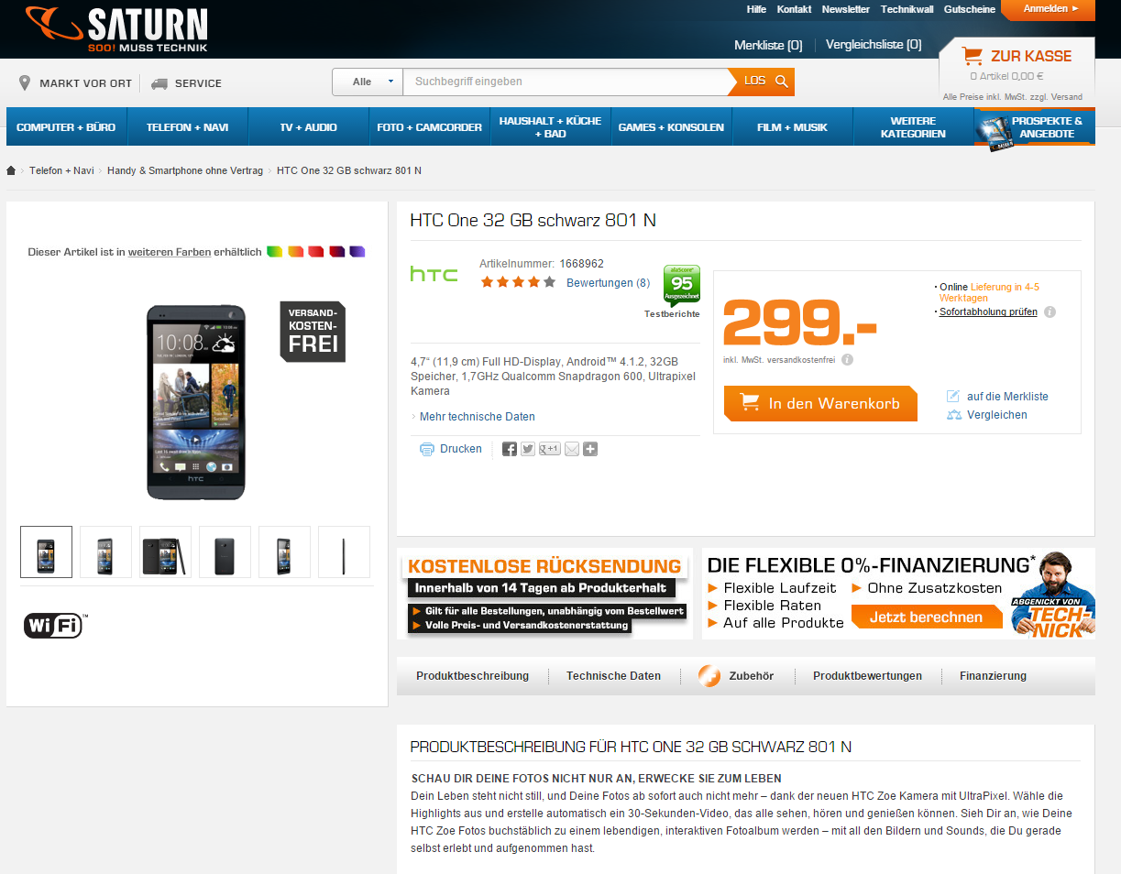Open the Produktbewertungen tab
1121x874 pixels.
[867, 676]
